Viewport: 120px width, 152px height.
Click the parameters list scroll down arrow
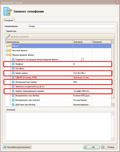click(x=113, y=105)
